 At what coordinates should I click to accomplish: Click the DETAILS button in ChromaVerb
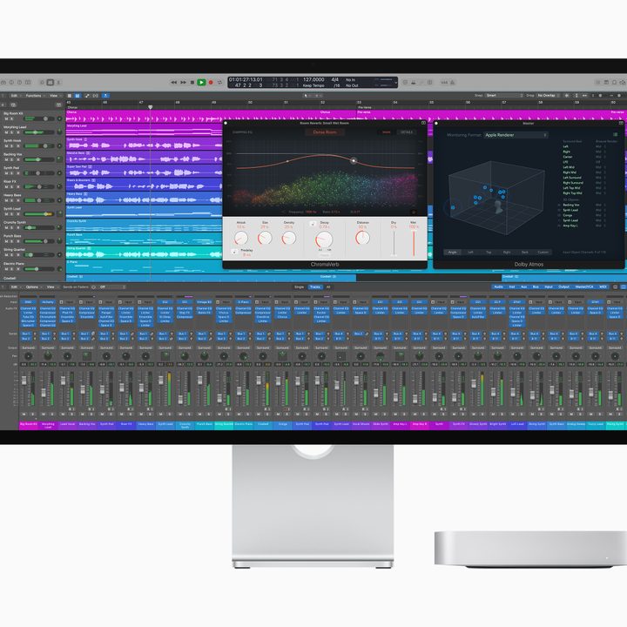(406, 132)
